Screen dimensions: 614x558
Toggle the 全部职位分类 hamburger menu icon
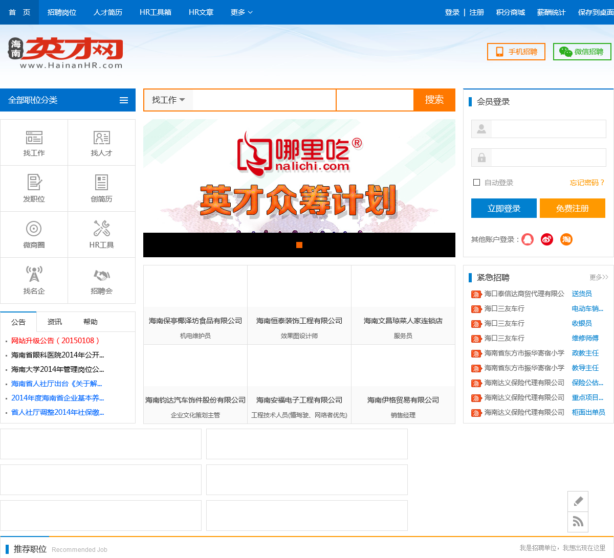(124, 100)
